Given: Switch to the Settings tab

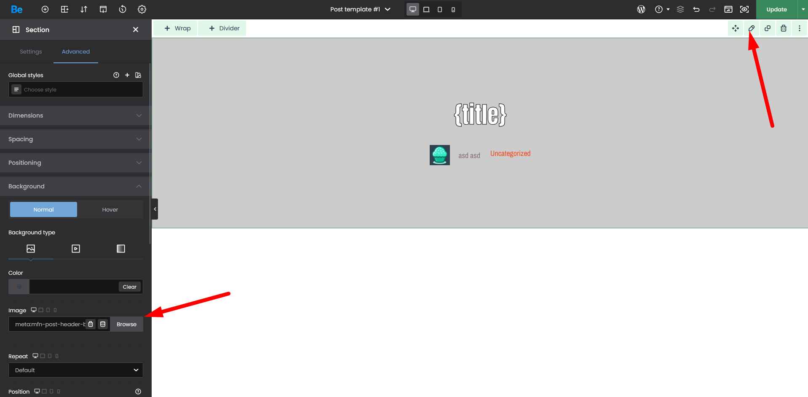Looking at the screenshot, I should coord(31,51).
